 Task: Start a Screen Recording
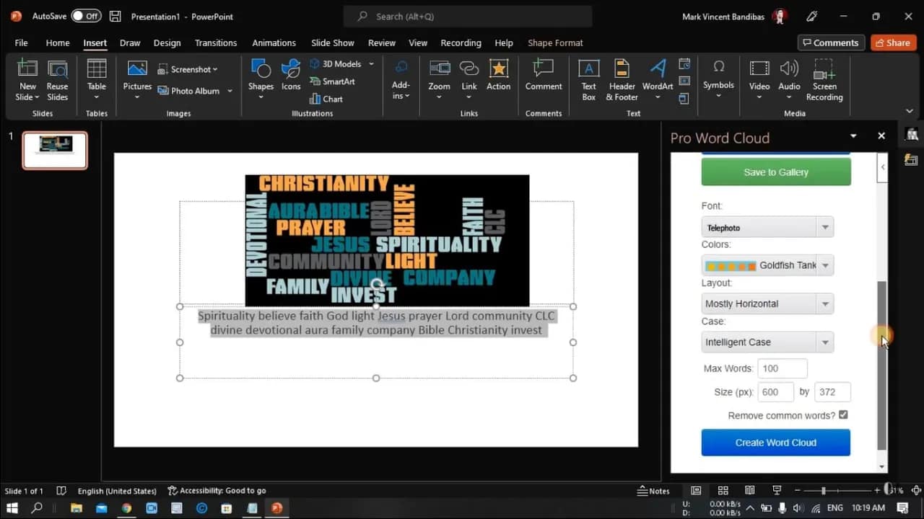824,79
